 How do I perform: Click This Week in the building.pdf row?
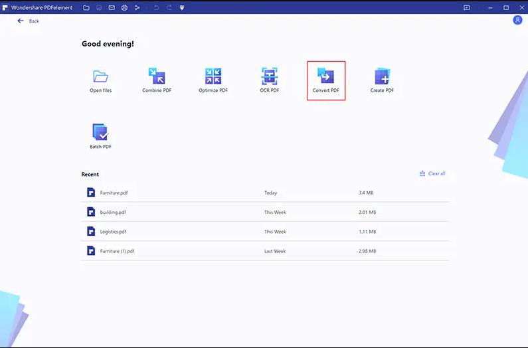[x=275, y=213]
